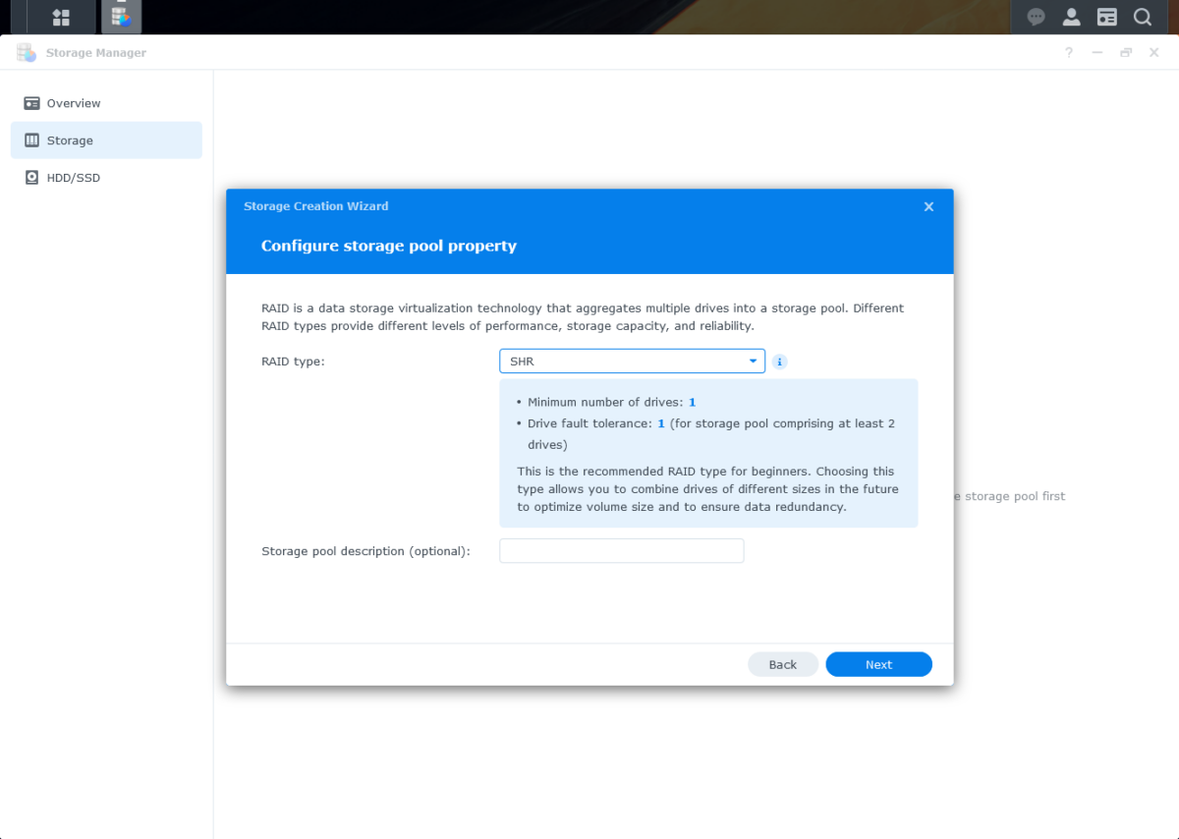
Task: Open the DSM main menu grid icon
Action: [60, 17]
